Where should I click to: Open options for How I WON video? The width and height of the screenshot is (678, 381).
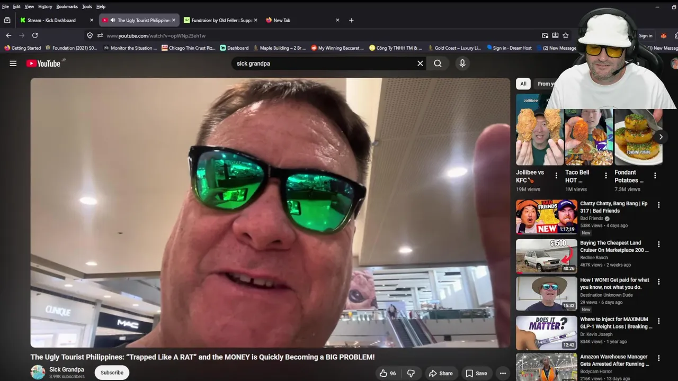[x=659, y=282]
